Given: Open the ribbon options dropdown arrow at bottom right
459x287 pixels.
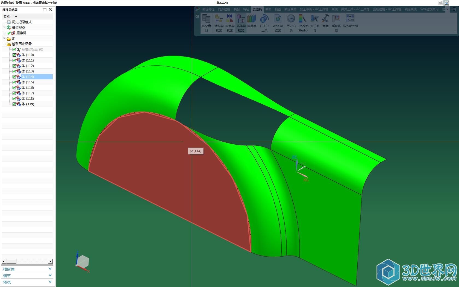Looking at the screenshot, I should pos(455,31).
